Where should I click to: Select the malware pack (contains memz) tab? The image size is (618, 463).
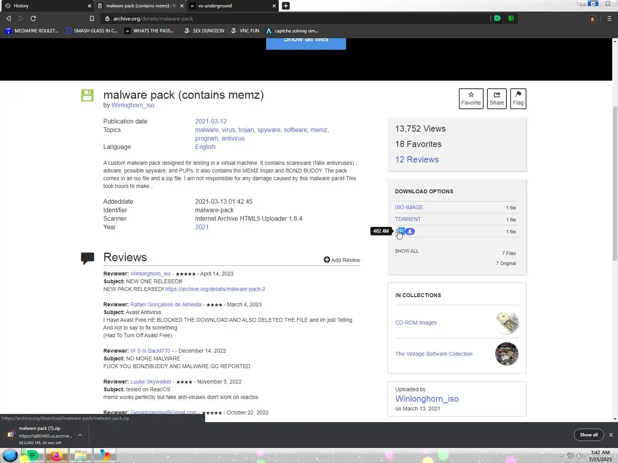click(141, 6)
